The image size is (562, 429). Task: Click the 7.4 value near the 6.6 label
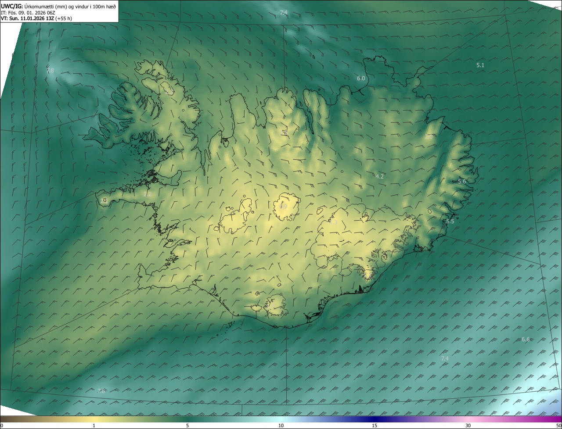[x=445, y=358]
